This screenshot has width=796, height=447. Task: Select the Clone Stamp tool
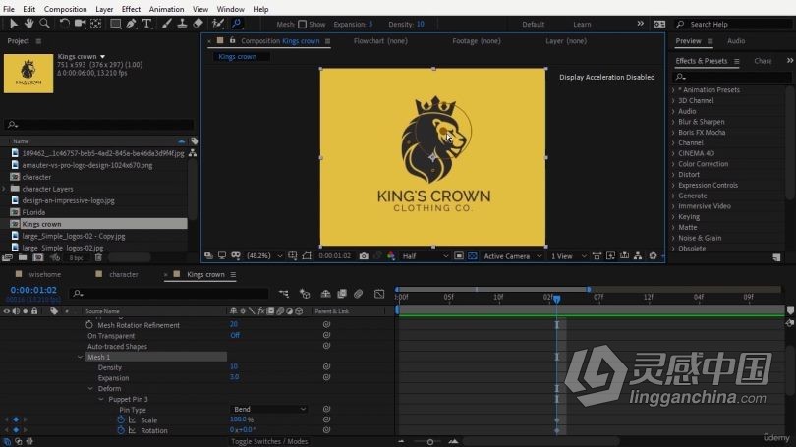click(182, 24)
